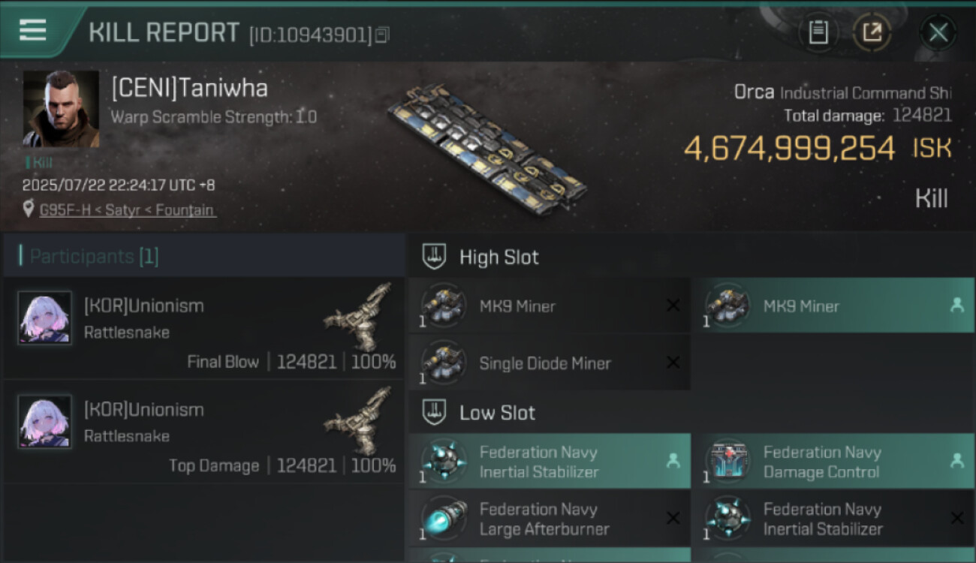Open G95F-H Satyr Fountain location link
The image size is (976, 563).
click(126, 210)
